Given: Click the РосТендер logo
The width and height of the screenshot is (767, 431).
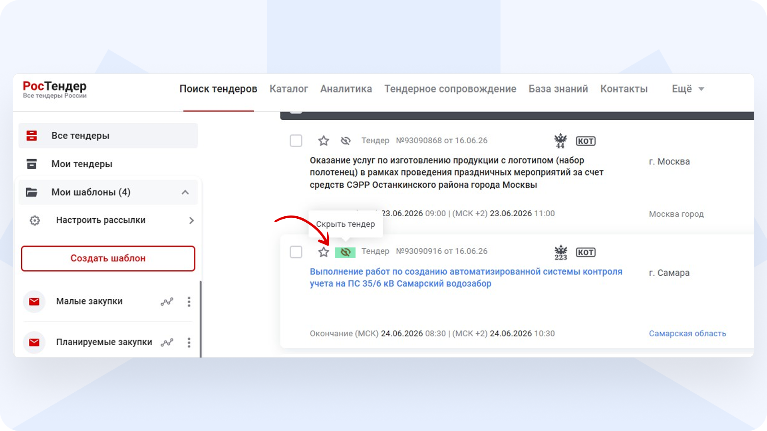Looking at the screenshot, I should tap(55, 89).
